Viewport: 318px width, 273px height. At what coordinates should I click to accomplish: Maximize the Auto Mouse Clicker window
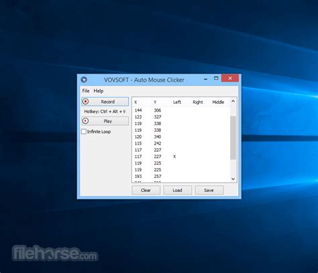click(216, 78)
